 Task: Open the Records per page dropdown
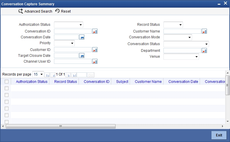click(38, 74)
